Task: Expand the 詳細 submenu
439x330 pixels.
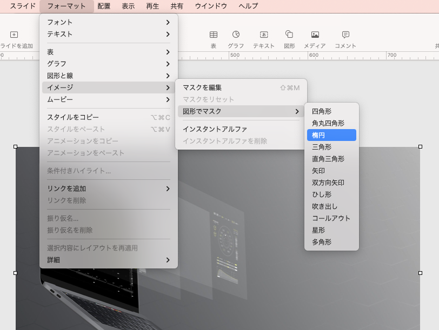Action: coord(109,260)
